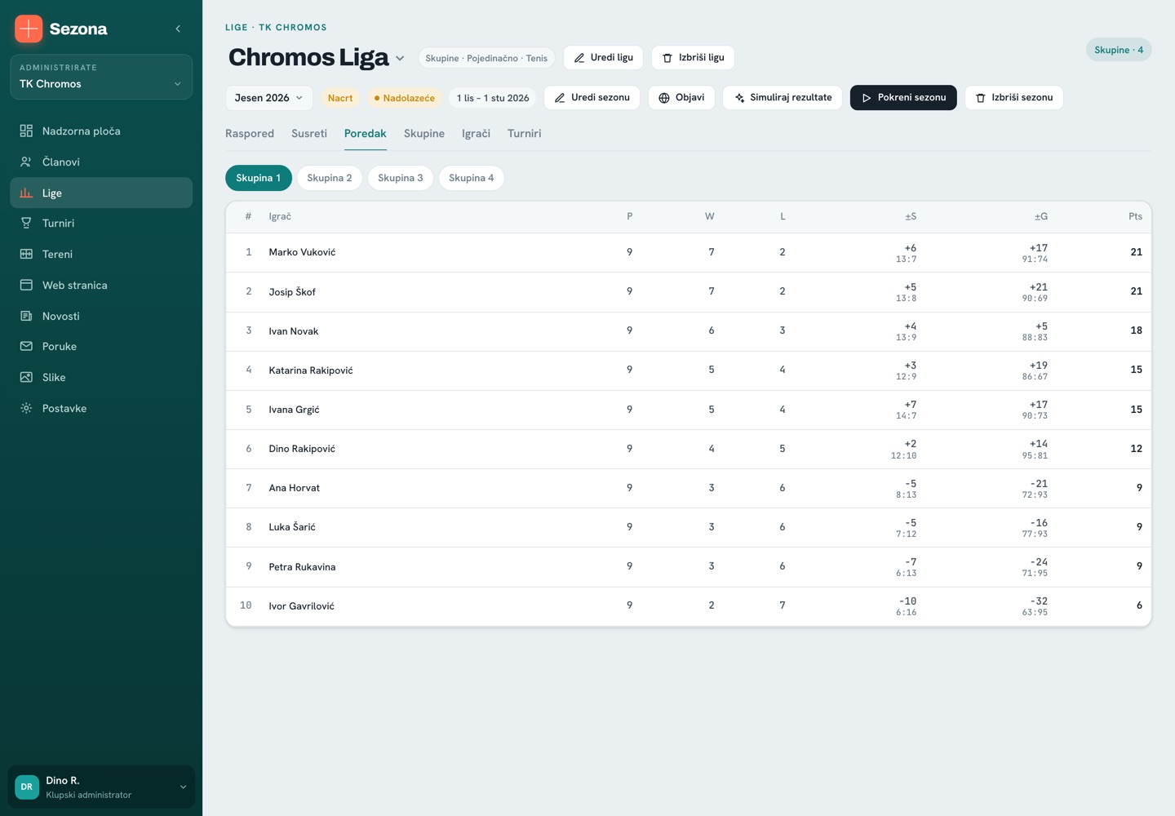Expand the TK Chromos club selector

pyautogui.click(x=101, y=77)
